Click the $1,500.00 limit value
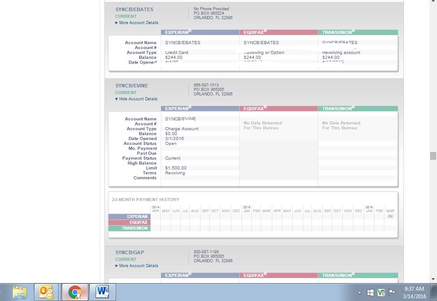 point(175,168)
